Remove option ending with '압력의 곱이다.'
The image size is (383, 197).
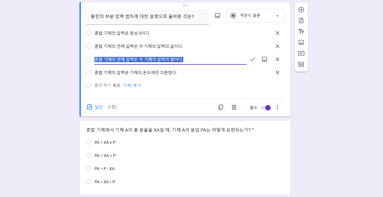[x=277, y=46]
